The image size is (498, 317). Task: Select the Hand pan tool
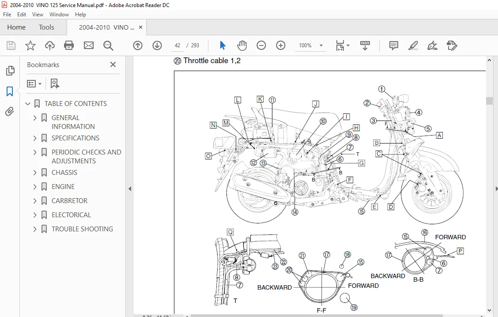241,45
